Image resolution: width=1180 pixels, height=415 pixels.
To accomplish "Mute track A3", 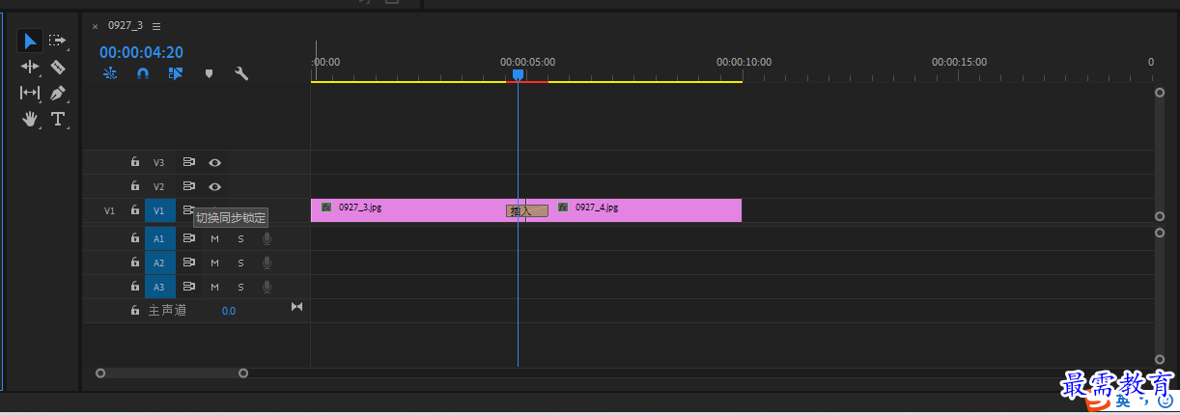I will [214, 287].
